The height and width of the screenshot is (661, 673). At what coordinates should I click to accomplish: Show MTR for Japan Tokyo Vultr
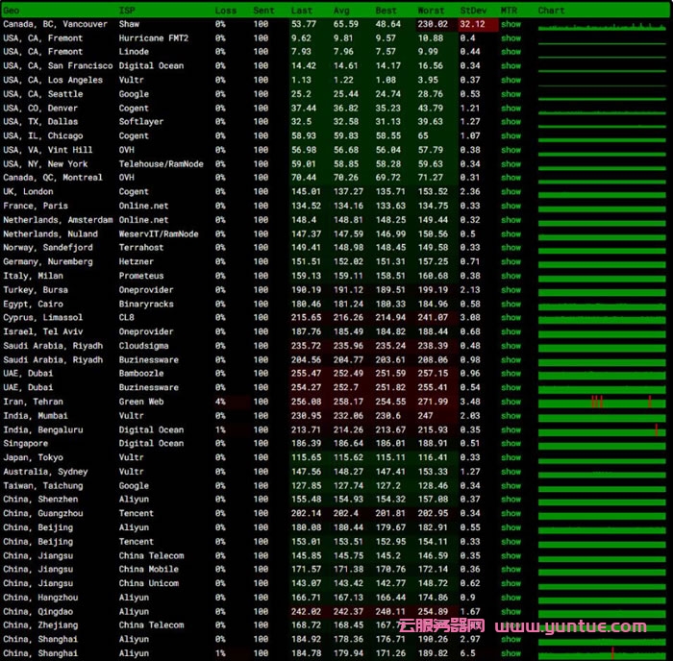pos(511,458)
